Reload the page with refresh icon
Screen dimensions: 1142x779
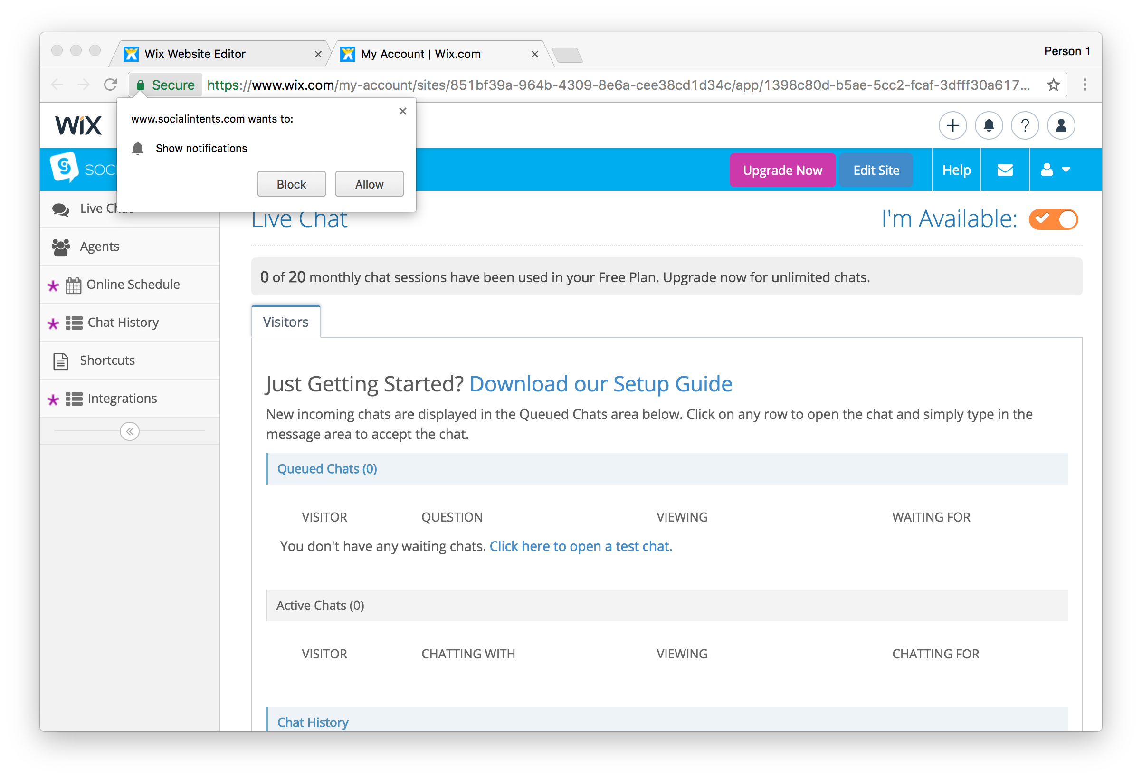(x=111, y=85)
